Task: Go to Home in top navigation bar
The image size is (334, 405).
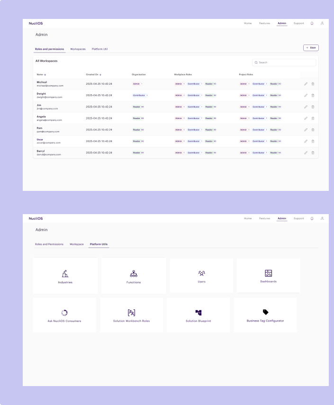Action: [x=248, y=23]
